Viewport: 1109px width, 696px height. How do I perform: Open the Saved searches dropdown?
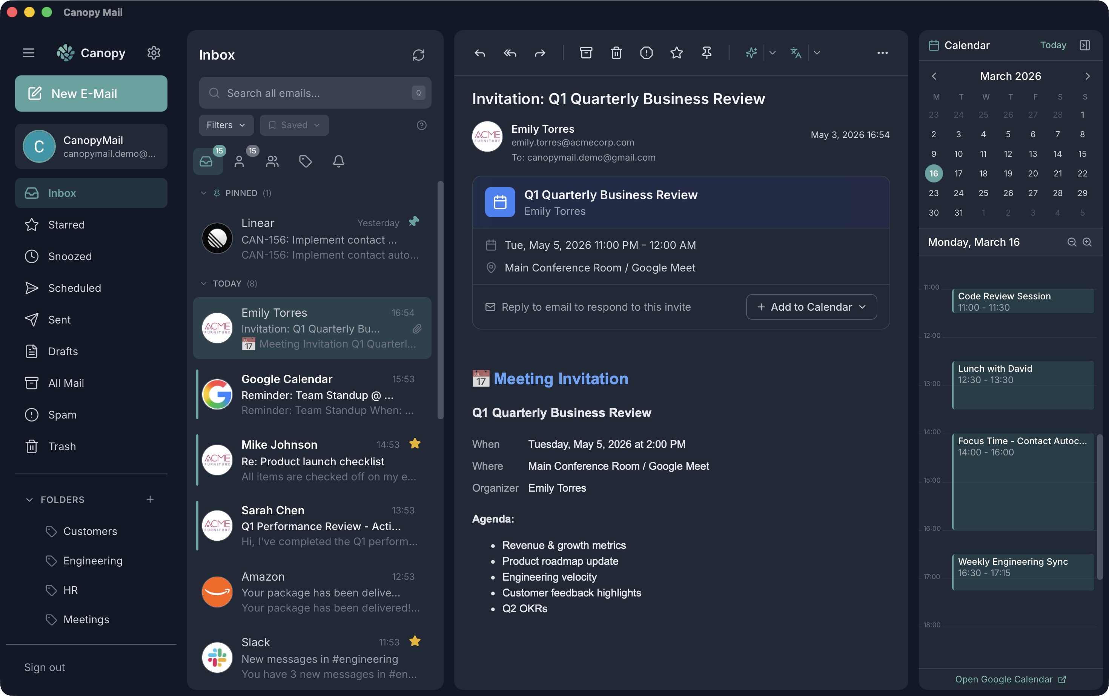[x=294, y=125]
